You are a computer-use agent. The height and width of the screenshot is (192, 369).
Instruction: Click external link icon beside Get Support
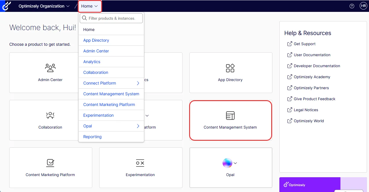[290, 44]
